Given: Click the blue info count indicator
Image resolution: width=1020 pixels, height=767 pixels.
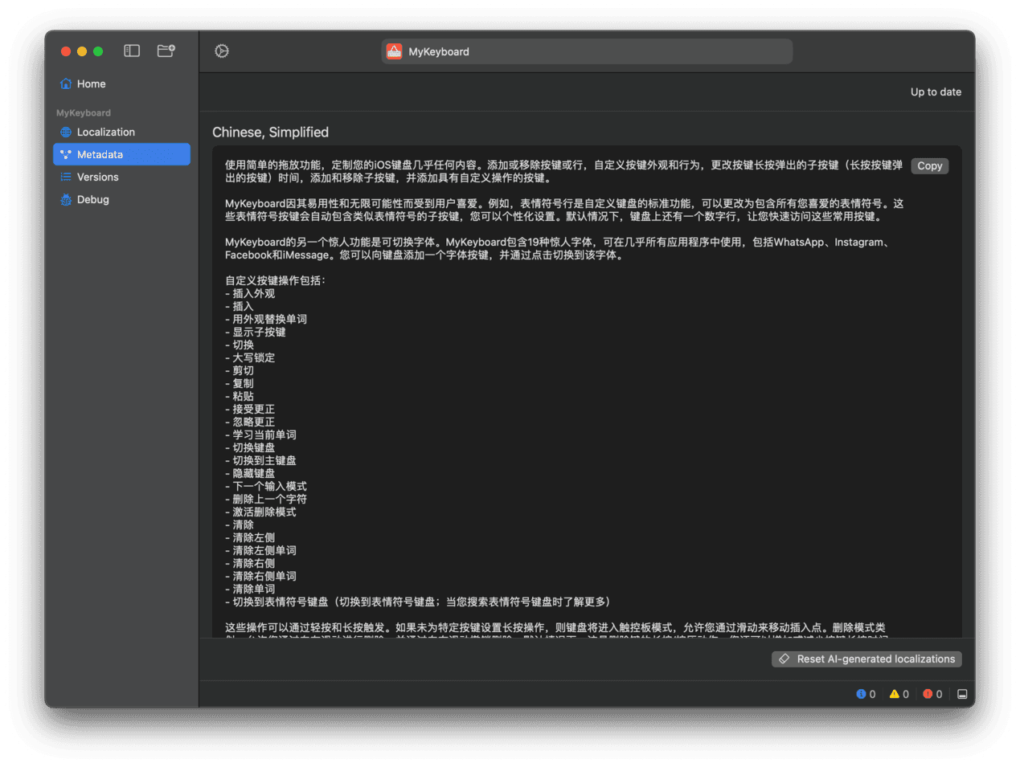Looking at the screenshot, I should pos(866,694).
